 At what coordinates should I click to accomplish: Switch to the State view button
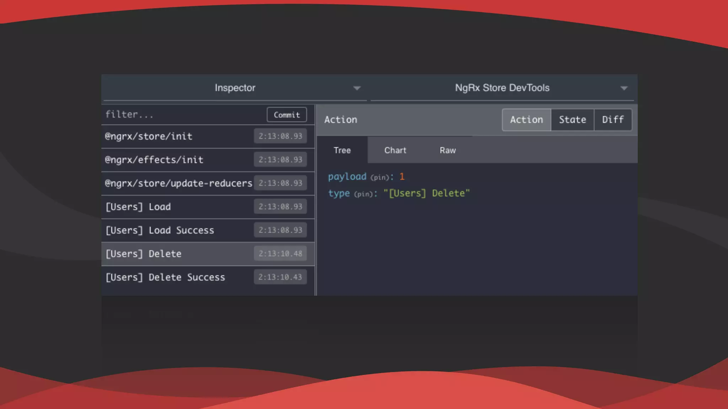point(572,120)
